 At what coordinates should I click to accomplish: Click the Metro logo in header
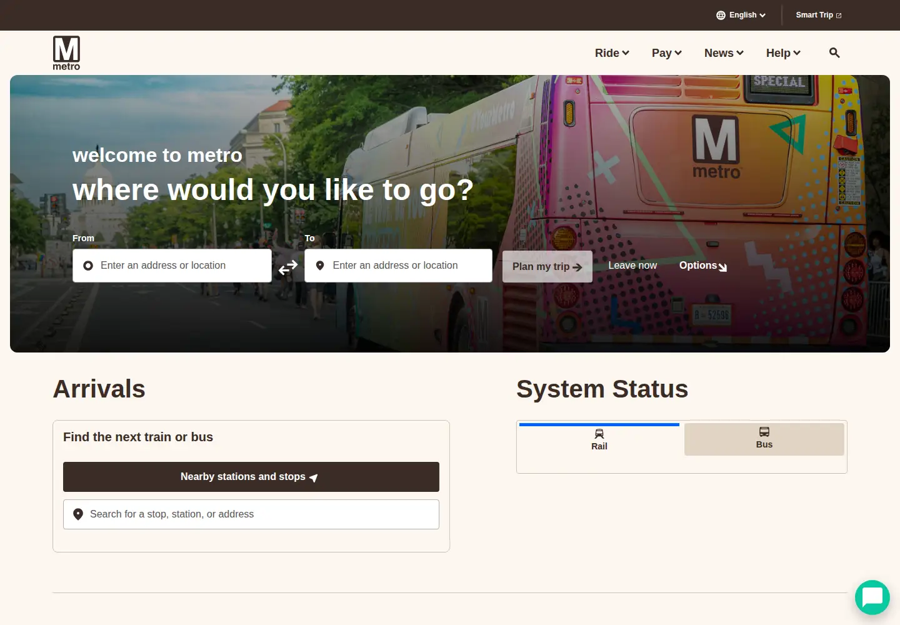pos(66,53)
